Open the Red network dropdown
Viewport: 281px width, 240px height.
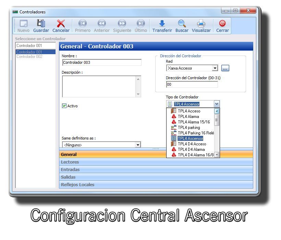215,68
